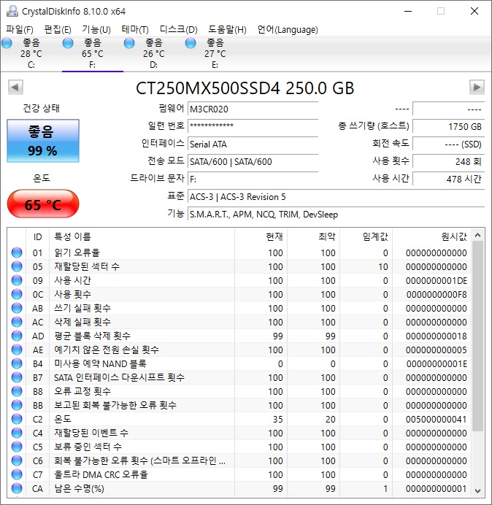Image resolution: width=492 pixels, height=505 pixels.
Task: Click the SMART list scrollbar up arrow
Action: click(478, 235)
